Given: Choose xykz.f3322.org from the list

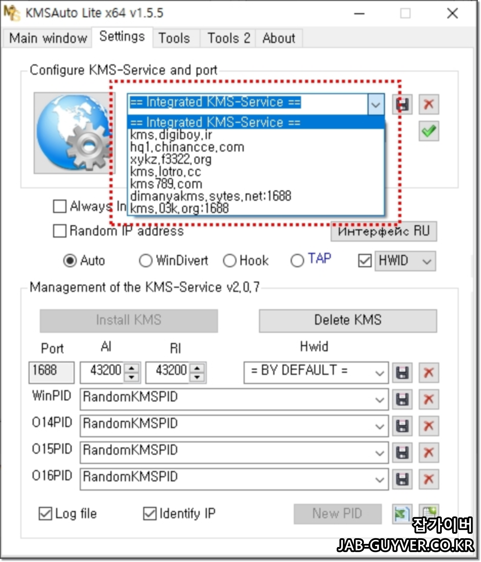Looking at the screenshot, I should [x=255, y=159].
